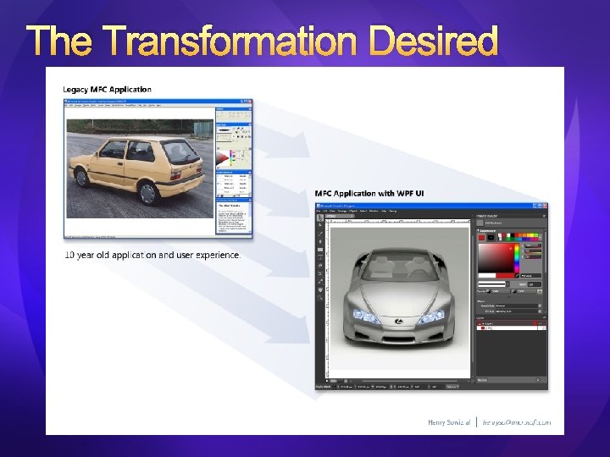The width and height of the screenshot is (610, 457).
Task: Select the Rectangle tool in dark toolbar
Action: [x=320, y=250]
